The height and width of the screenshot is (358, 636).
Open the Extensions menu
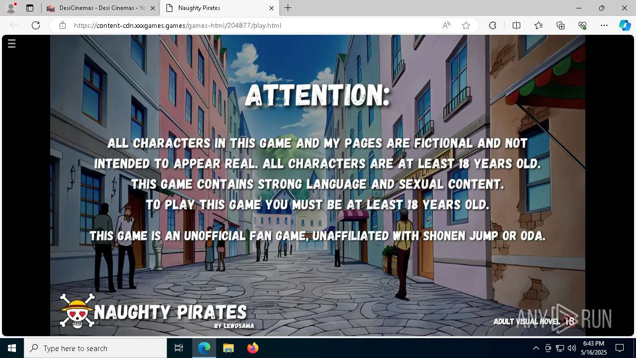pos(492,25)
